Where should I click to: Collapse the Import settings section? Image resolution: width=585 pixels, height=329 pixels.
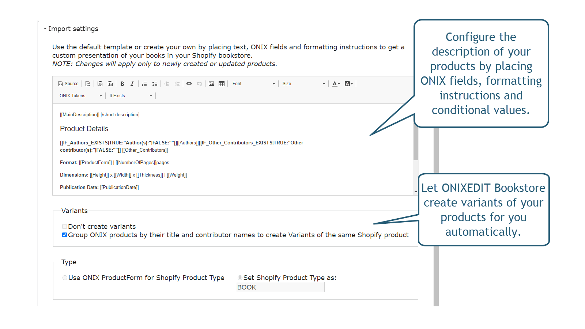point(45,28)
